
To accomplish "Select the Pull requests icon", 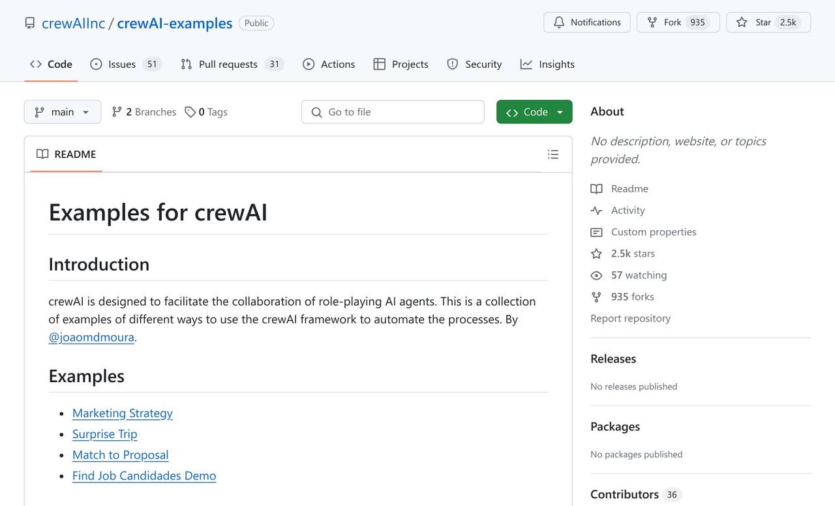I will [185, 64].
